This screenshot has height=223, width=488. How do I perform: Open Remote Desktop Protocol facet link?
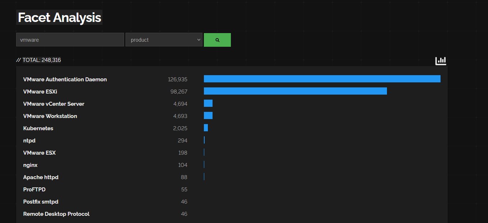tap(56, 214)
